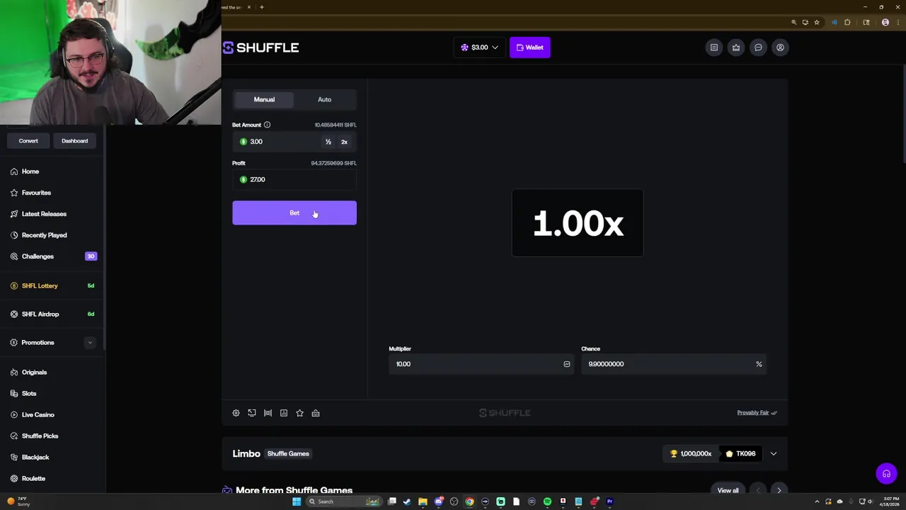Expand the Promotions sidebar section
The width and height of the screenshot is (906, 510).
90,342
